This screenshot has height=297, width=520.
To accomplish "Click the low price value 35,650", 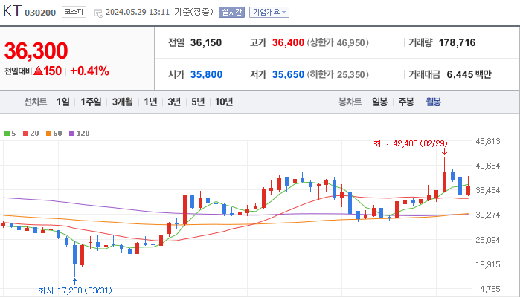I will (288, 74).
